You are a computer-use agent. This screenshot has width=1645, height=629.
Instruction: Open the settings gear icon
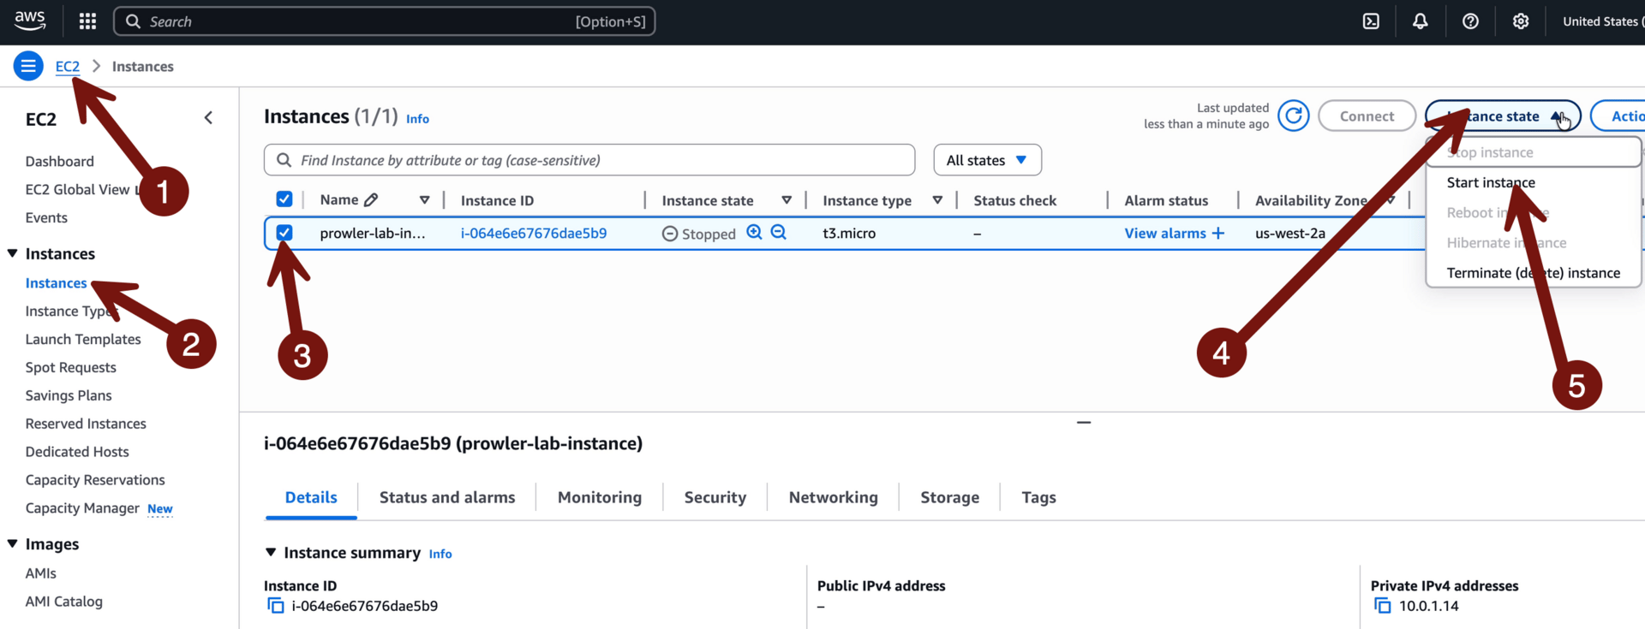click(x=1520, y=21)
